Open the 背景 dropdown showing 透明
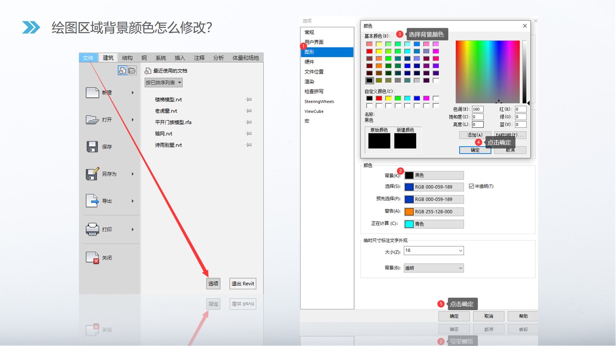Image resolution: width=616 pixels, height=346 pixels. tap(434, 268)
